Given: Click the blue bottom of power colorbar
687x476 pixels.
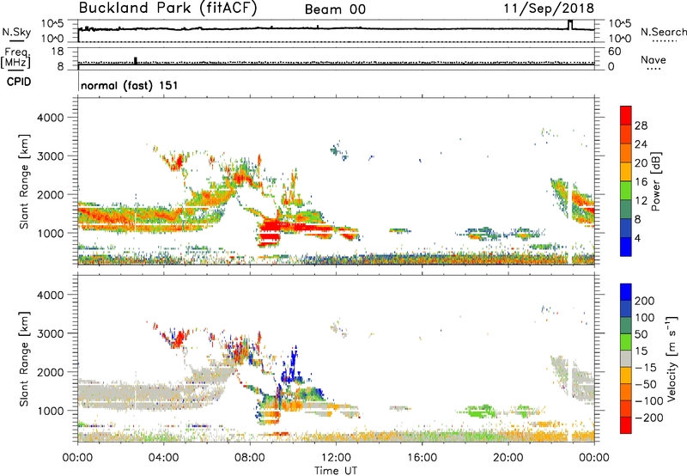Looking at the screenshot, I should click(x=626, y=247).
